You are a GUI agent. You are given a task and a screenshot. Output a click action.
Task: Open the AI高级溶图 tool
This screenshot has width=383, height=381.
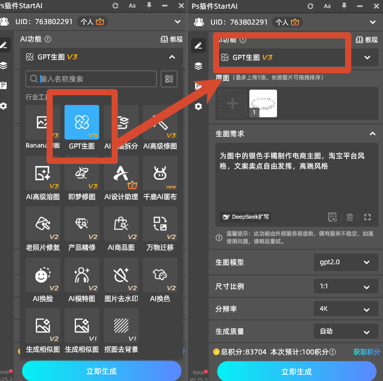pos(42,173)
